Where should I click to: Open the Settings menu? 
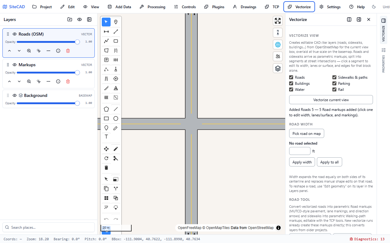tap(330, 7)
